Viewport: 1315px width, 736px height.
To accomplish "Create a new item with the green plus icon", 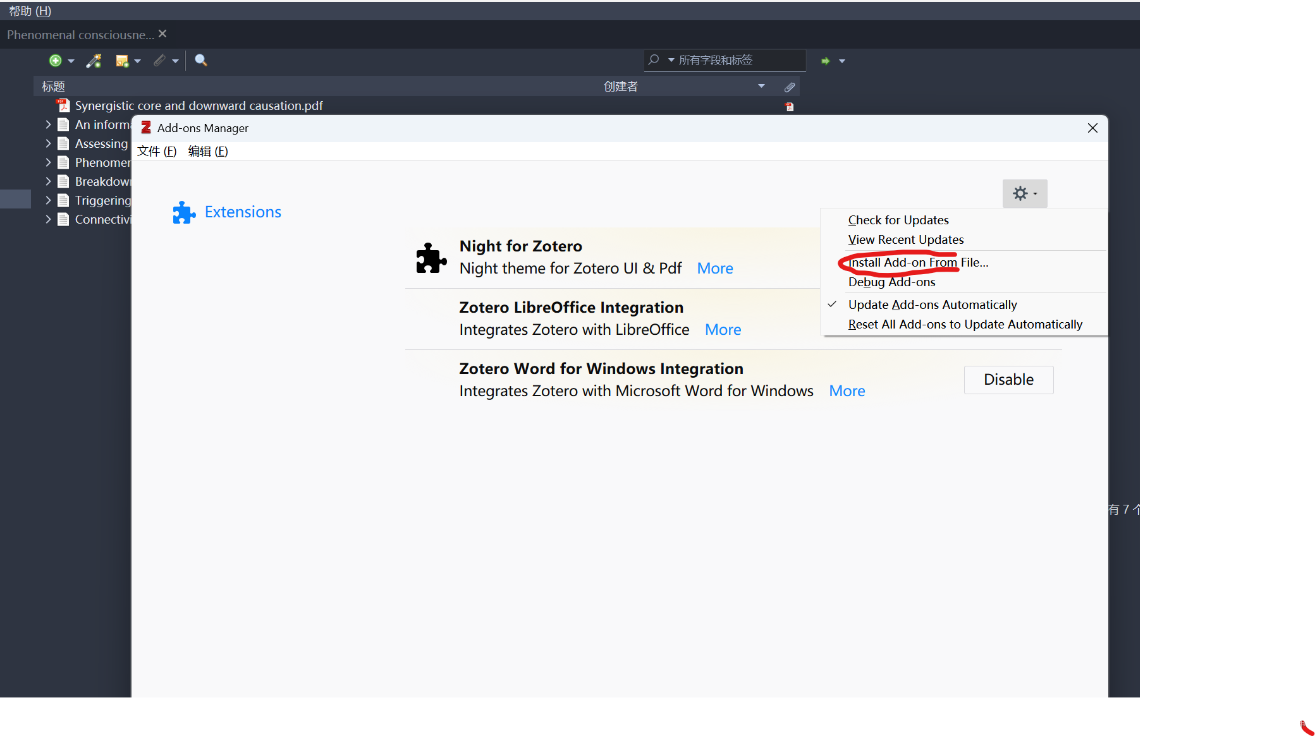I will click(54, 60).
